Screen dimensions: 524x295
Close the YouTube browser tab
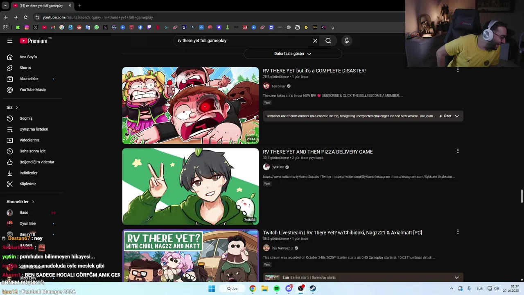coord(70,6)
